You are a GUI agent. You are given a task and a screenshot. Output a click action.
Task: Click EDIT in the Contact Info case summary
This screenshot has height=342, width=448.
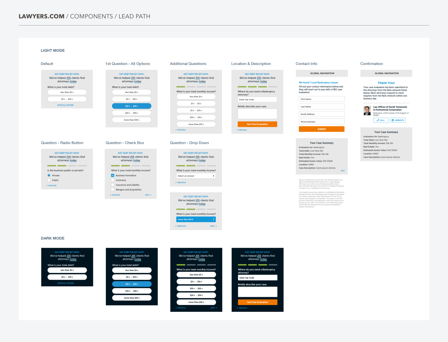343,171
